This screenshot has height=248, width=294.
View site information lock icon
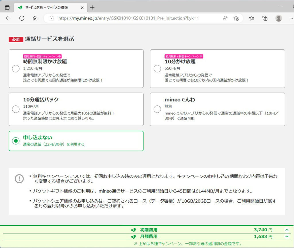(x=51, y=18)
